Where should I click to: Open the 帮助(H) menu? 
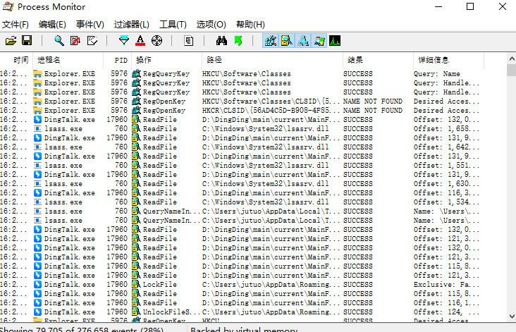[x=250, y=25]
